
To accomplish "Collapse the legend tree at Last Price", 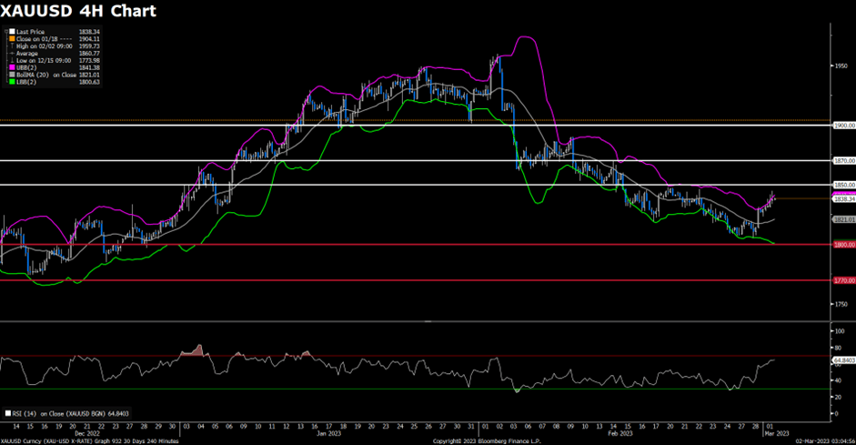I will pyautogui.click(x=6, y=30).
